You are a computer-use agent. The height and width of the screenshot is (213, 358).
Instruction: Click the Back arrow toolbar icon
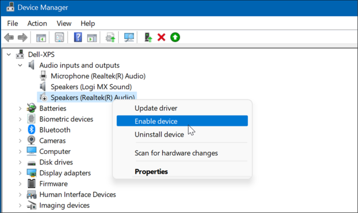[x=9, y=37]
